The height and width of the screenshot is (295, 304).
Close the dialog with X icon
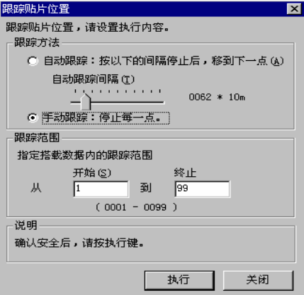294,9
